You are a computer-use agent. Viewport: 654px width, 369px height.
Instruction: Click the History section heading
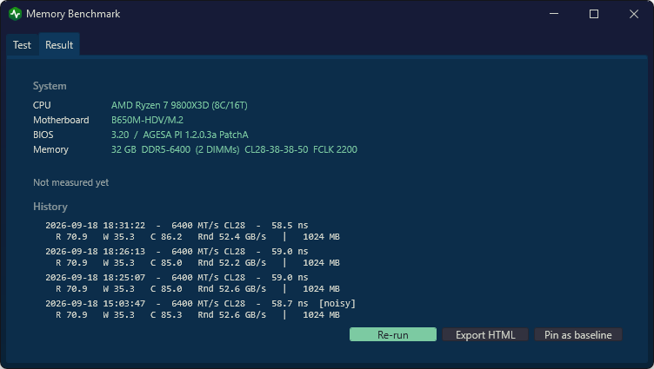click(x=50, y=207)
